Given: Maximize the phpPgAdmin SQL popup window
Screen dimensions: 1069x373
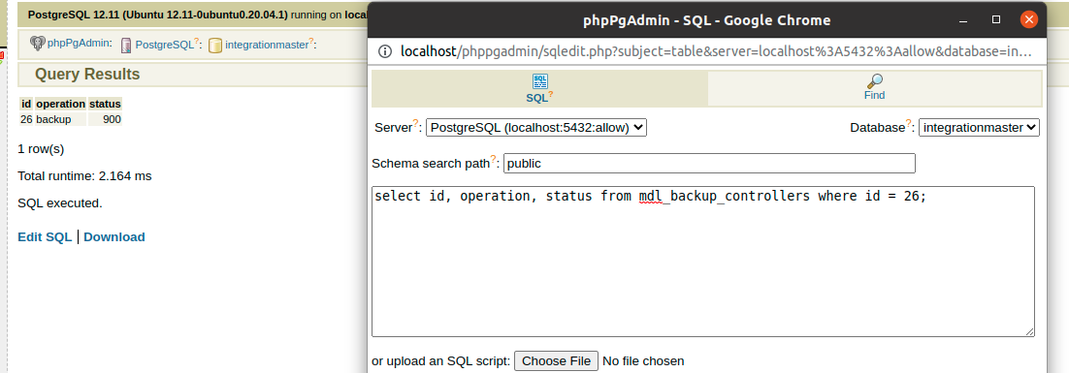Looking at the screenshot, I should pos(996,19).
